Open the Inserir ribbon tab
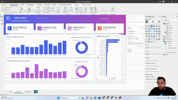The height and width of the screenshot is (100, 178). pos(23,5)
